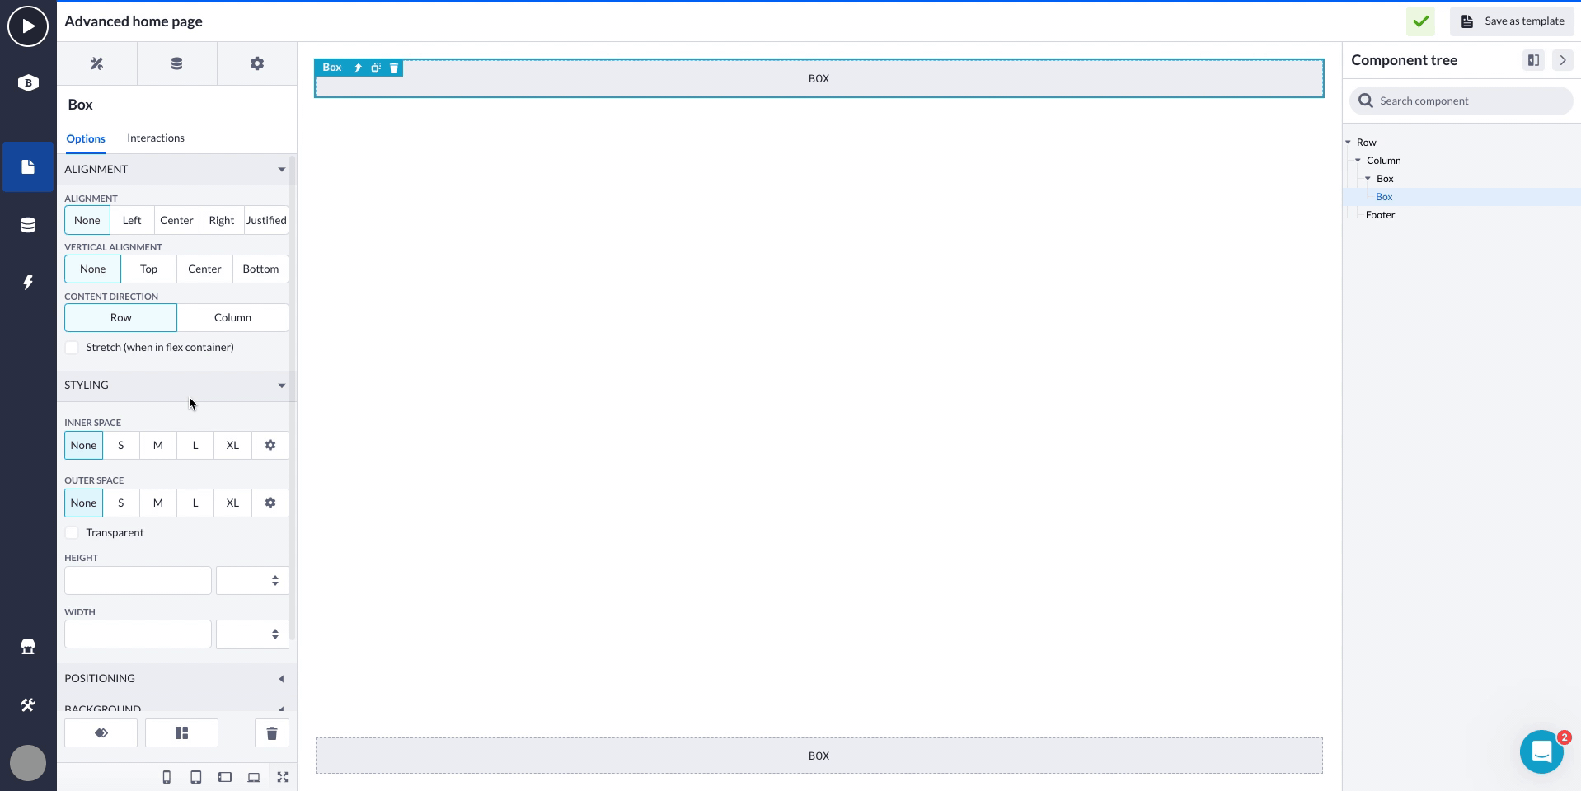The height and width of the screenshot is (791, 1581).
Task: Open custom inner space settings gear
Action: [x=270, y=445]
